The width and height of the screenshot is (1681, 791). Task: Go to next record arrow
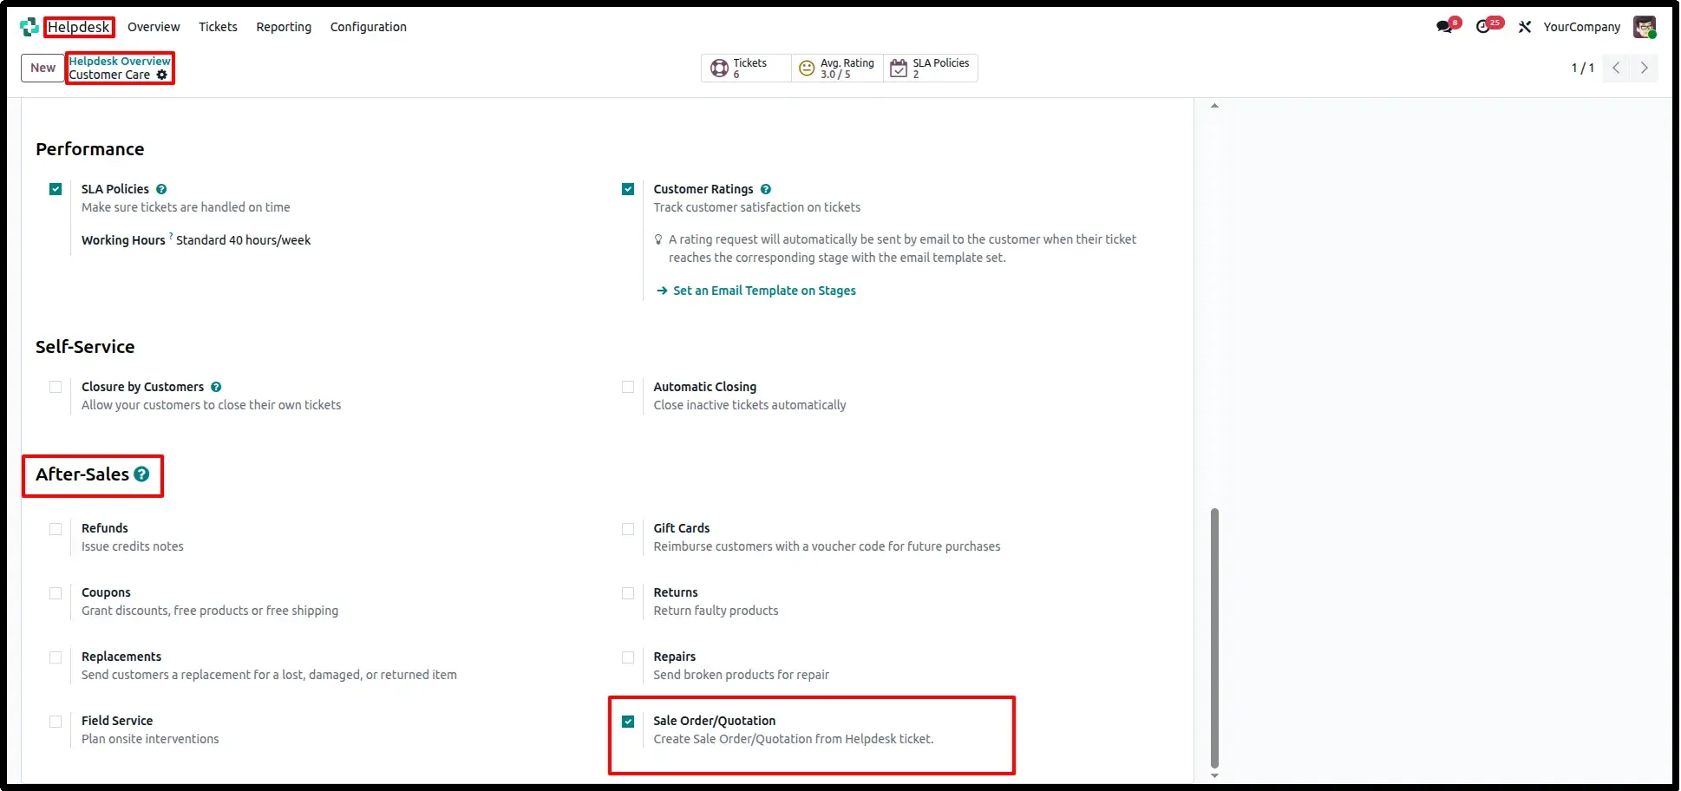pyautogui.click(x=1644, y=68)
